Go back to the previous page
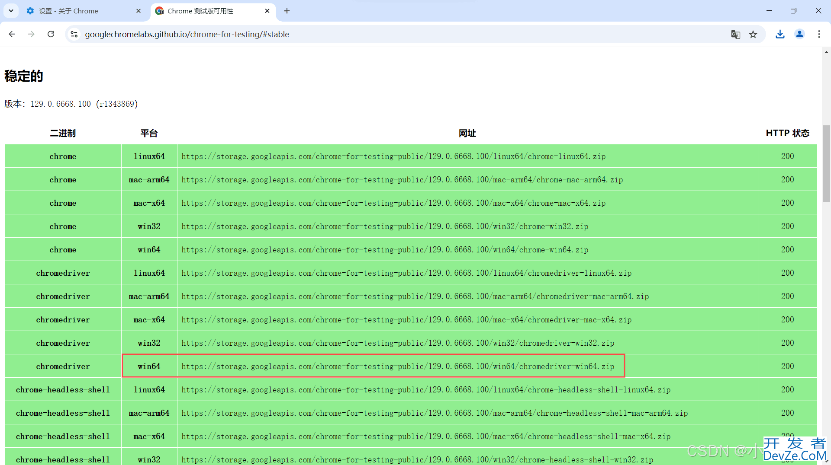The image size is (831, 465). click(x=12, y=34)
